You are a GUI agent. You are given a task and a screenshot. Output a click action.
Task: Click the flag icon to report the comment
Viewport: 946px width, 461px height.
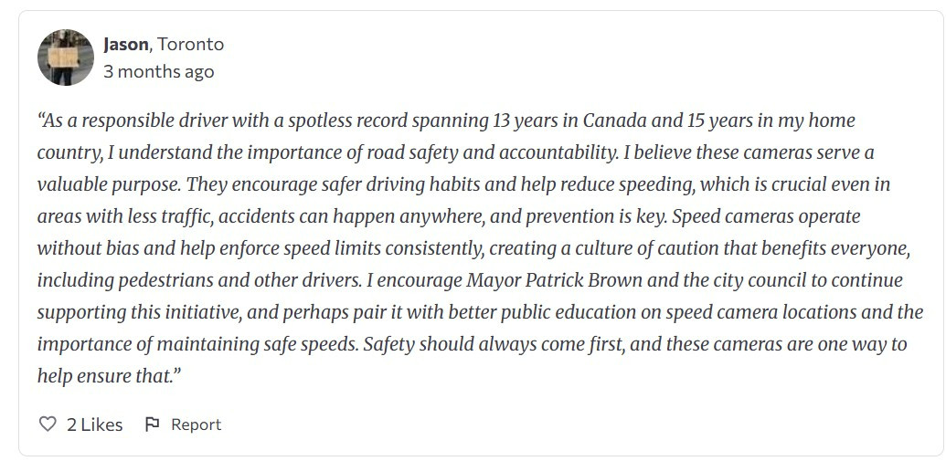[x=153, y=424]
